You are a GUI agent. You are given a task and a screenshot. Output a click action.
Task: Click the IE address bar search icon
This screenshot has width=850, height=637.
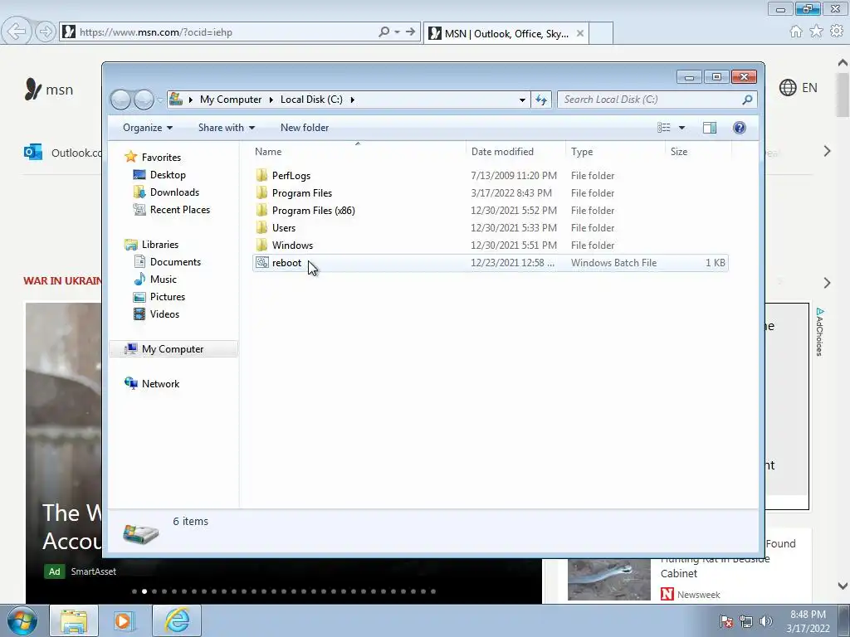(383, 32)
